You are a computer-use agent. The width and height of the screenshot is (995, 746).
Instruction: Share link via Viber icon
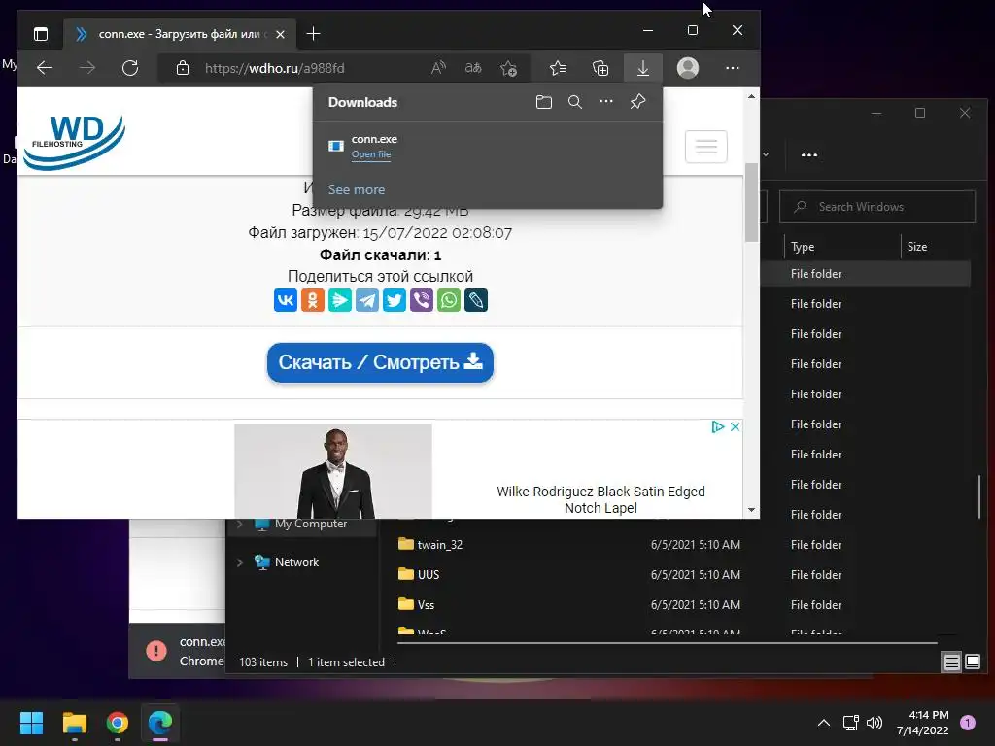click(x=422, y=300)
